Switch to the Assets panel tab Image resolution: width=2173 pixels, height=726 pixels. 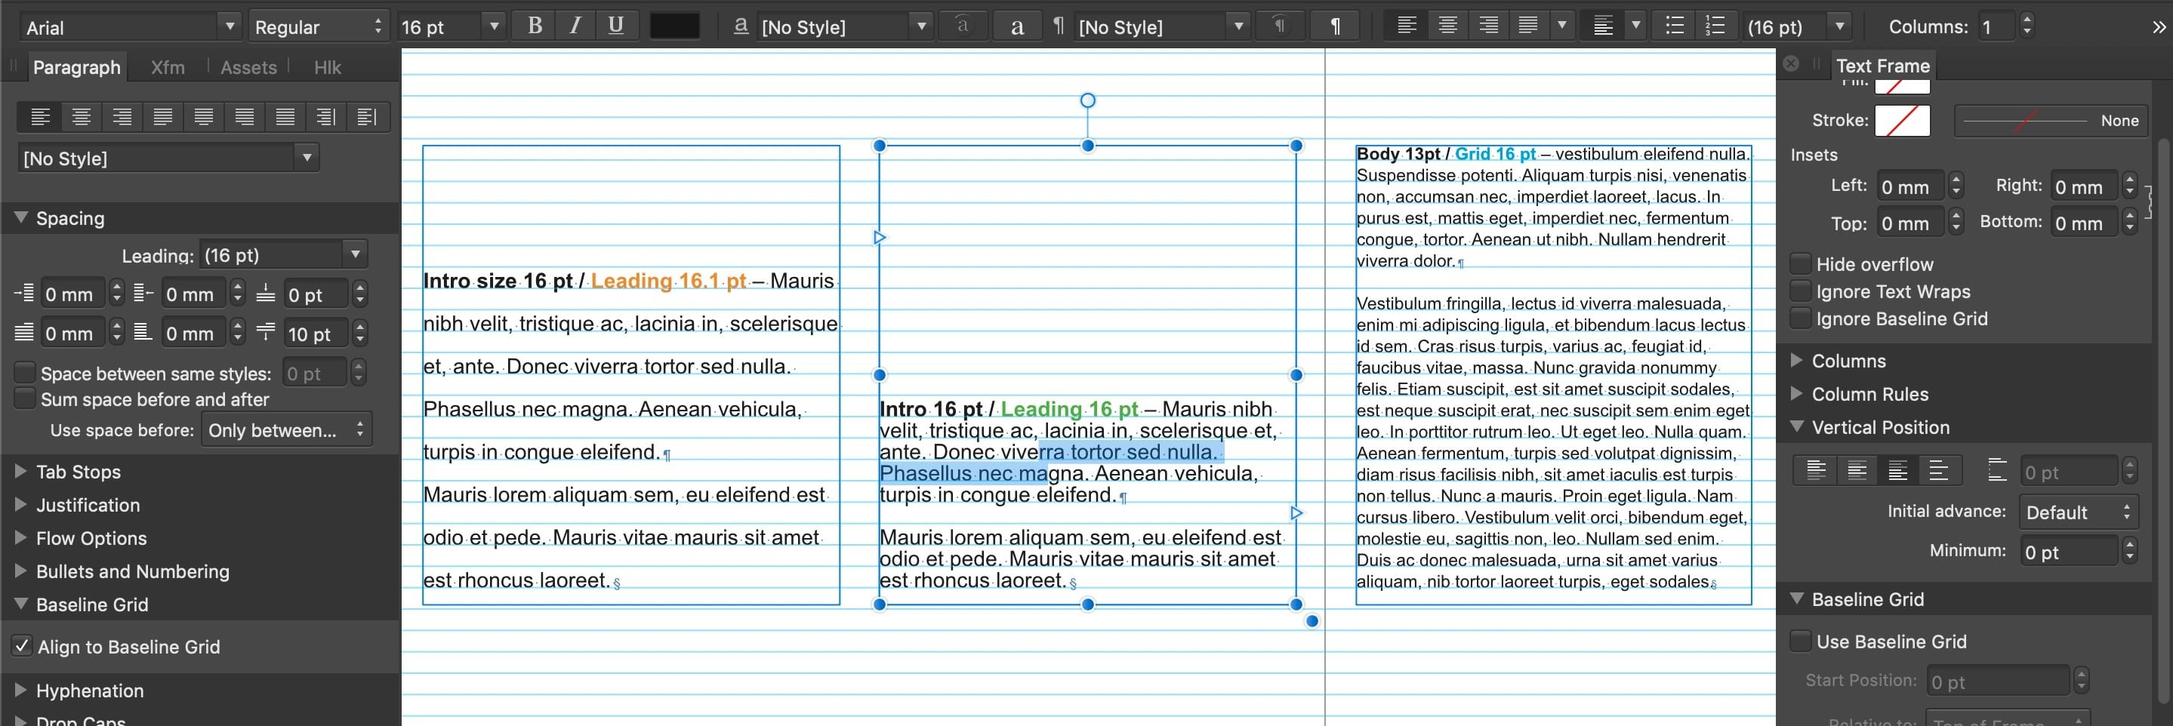[x=248, y=67]
